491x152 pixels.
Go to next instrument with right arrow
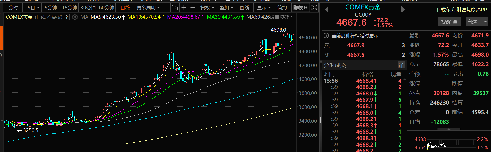click(403, 10)
